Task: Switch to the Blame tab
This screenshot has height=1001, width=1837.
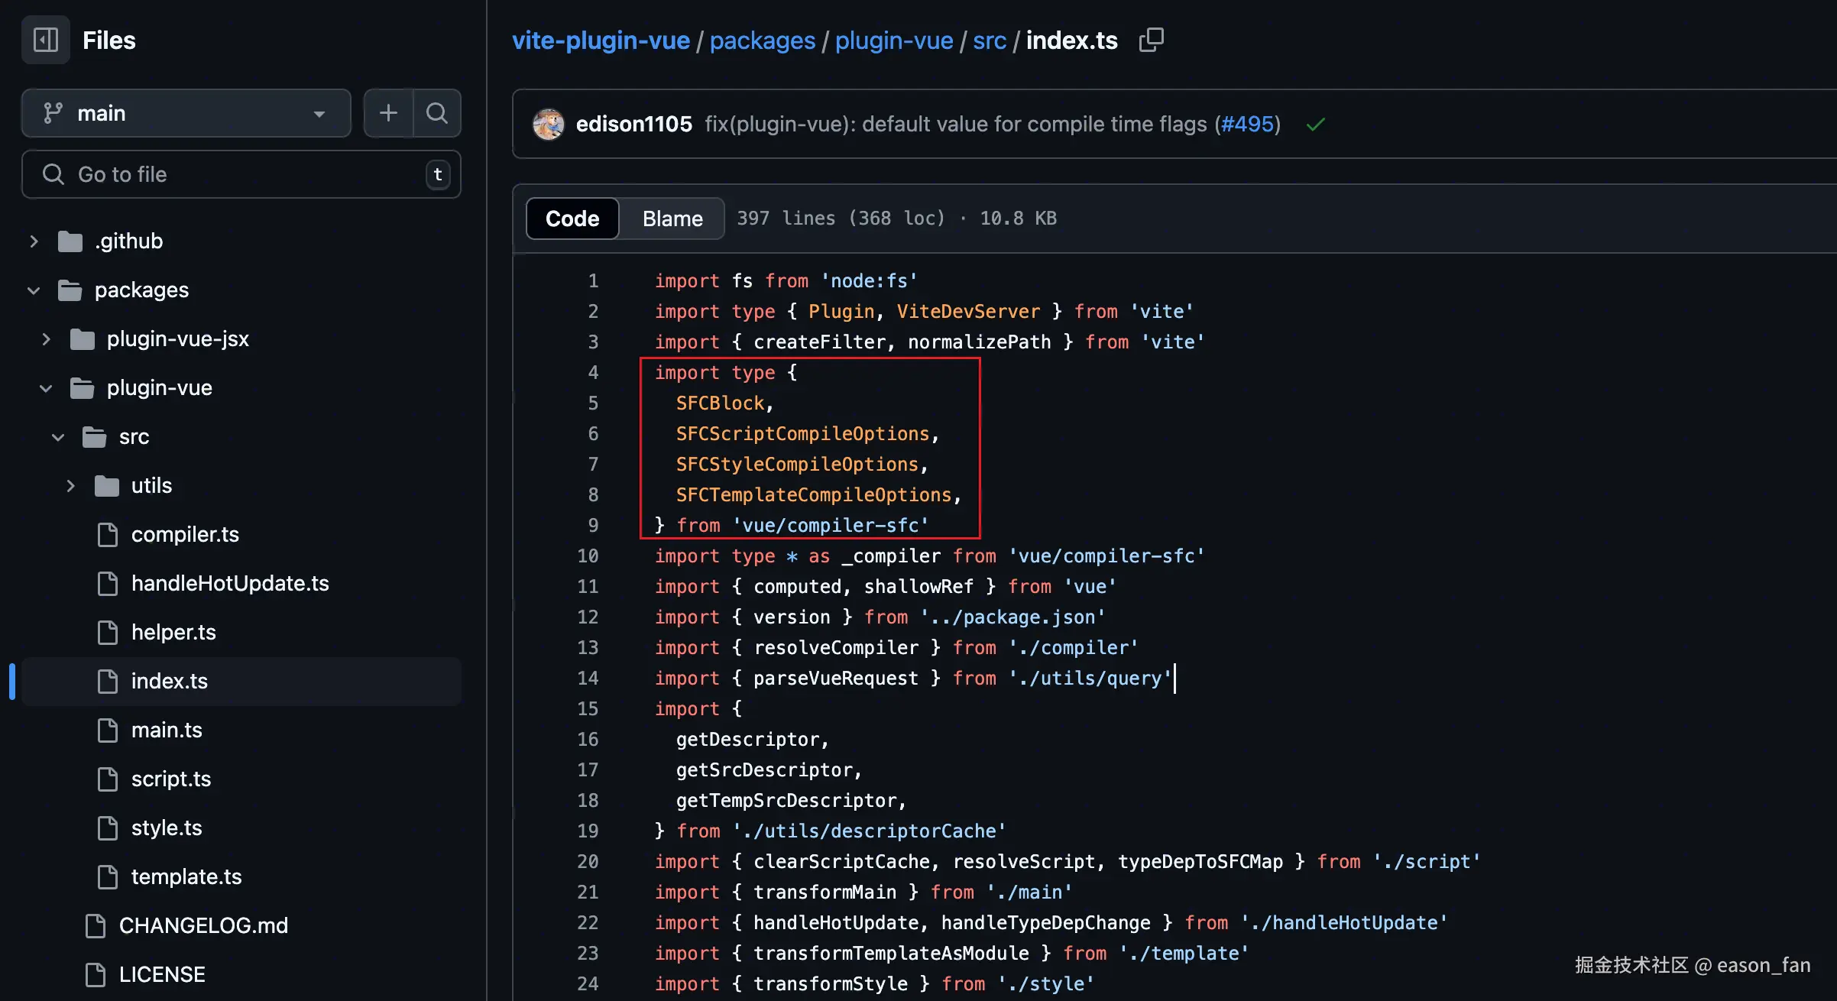Action: [x=672, y=219]
